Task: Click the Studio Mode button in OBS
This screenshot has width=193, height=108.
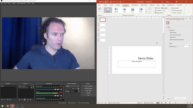Action: (88, 91)
